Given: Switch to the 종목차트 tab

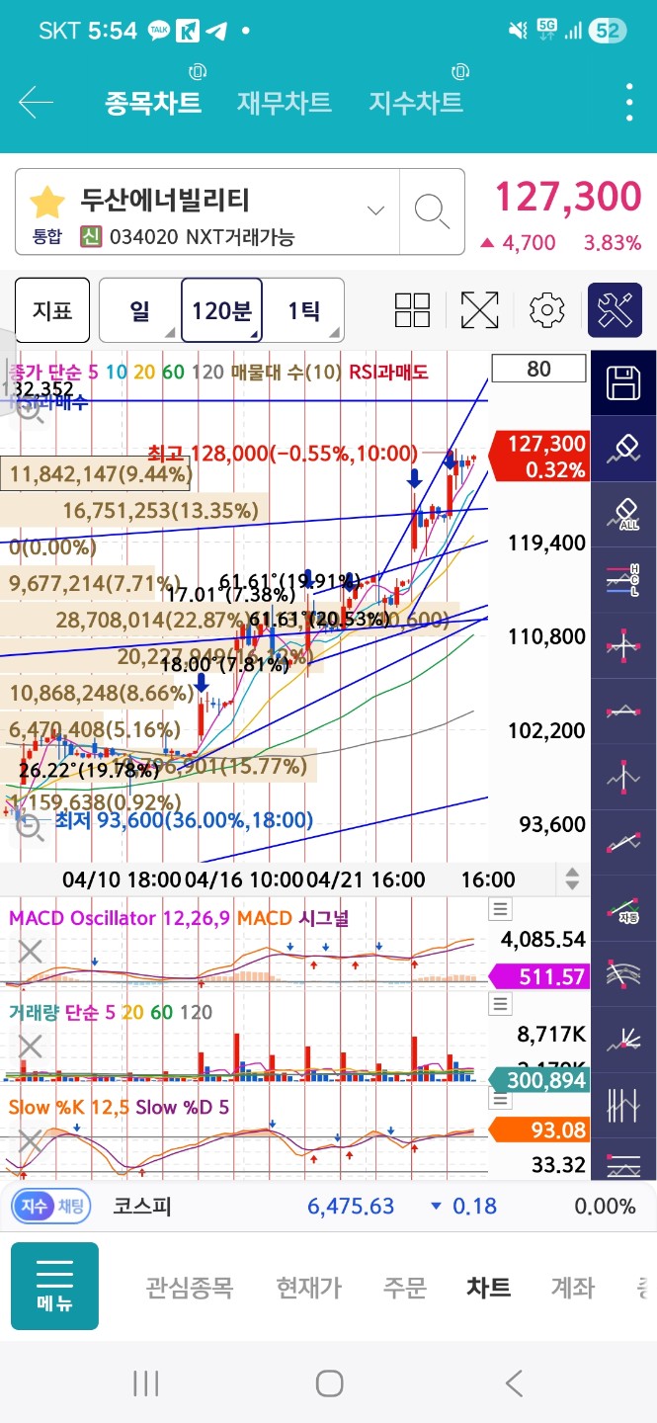Looking at the screenshot, I should 153,103.
